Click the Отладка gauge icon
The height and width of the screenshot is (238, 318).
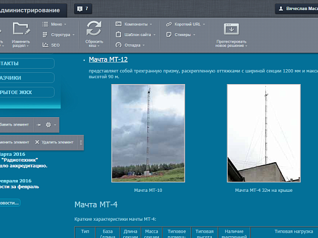pos(119,45)
